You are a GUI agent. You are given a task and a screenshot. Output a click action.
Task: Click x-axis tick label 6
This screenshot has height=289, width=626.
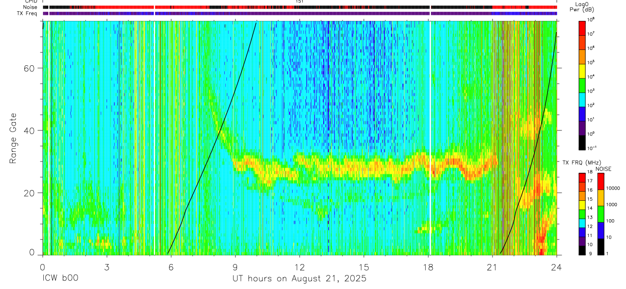click(x=171, y=267)
